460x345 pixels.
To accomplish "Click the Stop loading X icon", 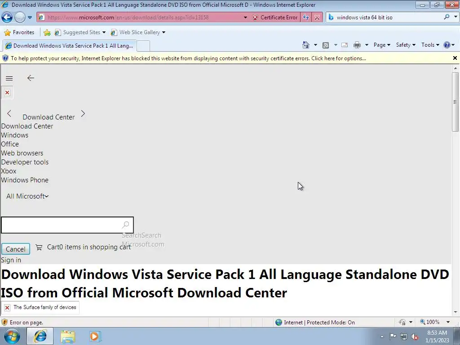I will [x=317, y=18].
